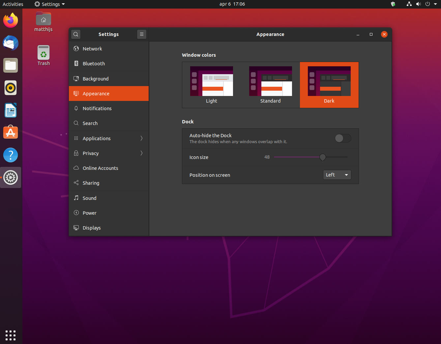This screenshot has height=344, width=441.
Task: Expand the Applications submenu chevron
Action: click(141, 139)
